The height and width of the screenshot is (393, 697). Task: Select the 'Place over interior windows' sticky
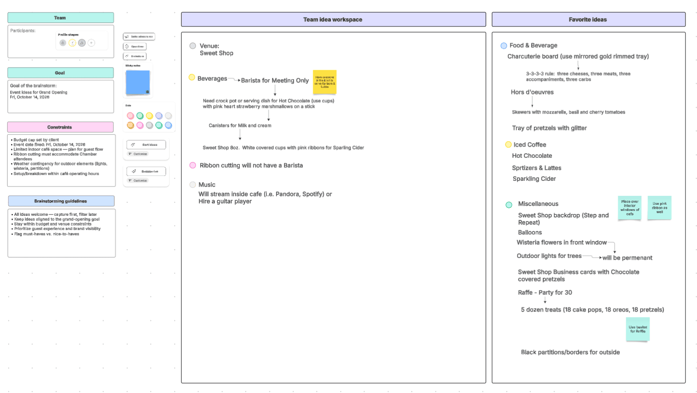pos(630,207)
